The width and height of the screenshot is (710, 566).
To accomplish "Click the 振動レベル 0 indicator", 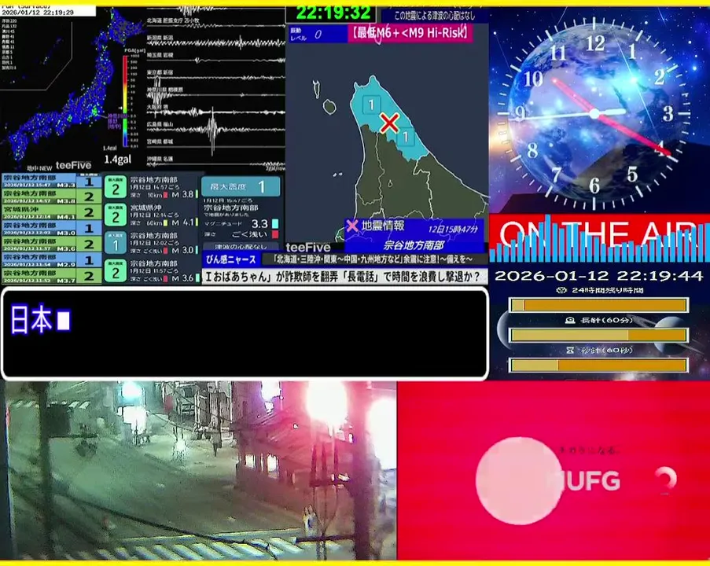I will click(x=317, y=34).
